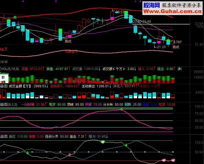Select the 21.20 low price label
Image resolution: width=204 pixels, height=164 pixels.
pos(161,47)
